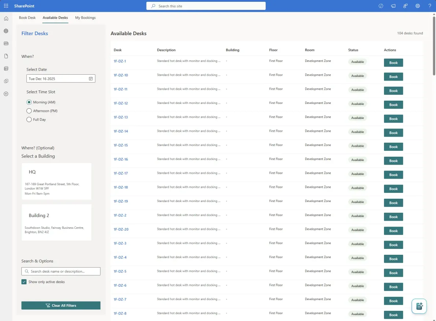Click the waffle app launcher menu
The width and height of the screenshot is (436, 321).
click(x=6, y=5)
